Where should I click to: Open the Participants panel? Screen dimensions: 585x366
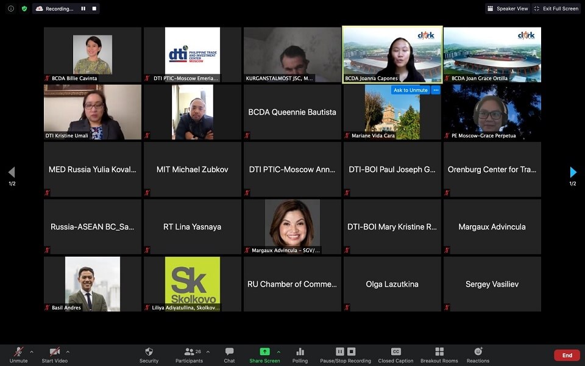click(x=189, y=352)
